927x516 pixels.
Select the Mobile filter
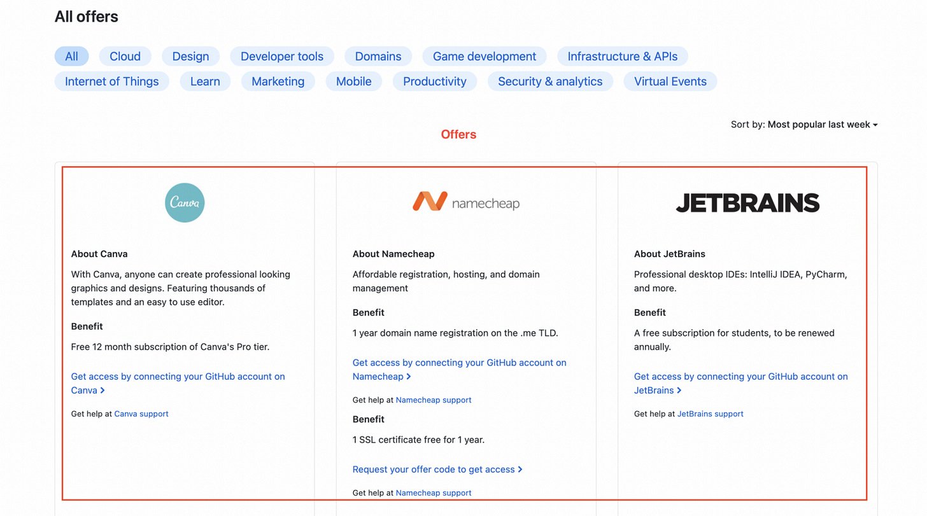(354, 81)
